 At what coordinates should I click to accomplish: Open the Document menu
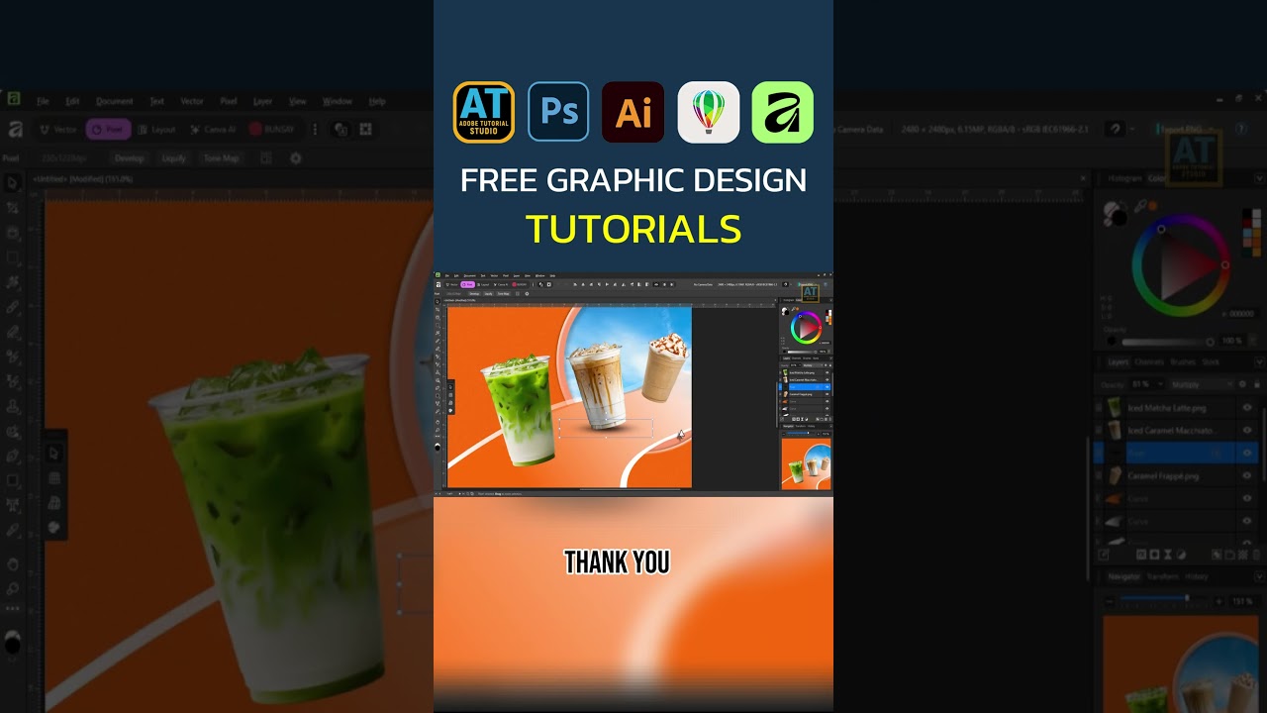114,101
